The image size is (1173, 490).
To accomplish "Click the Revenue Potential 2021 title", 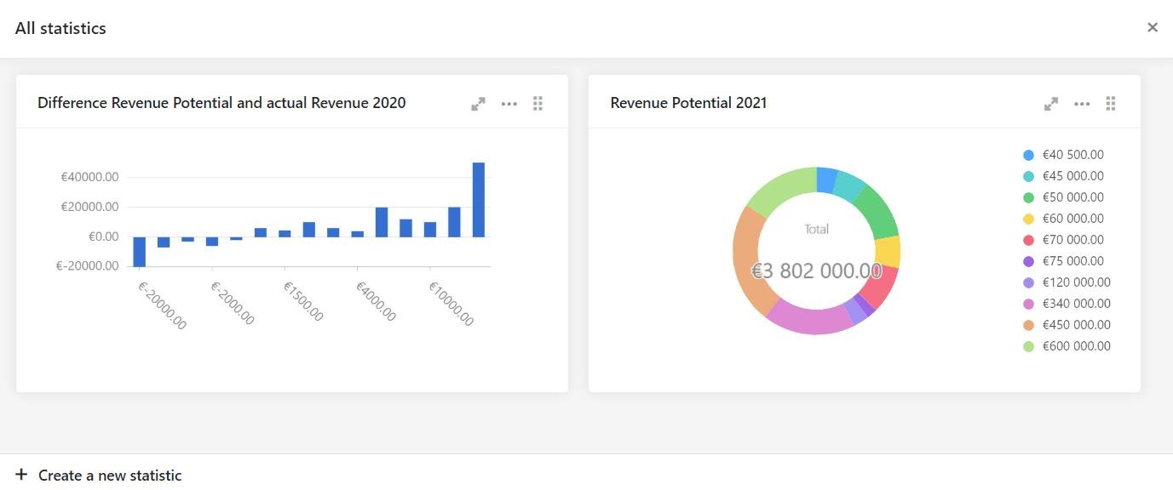I will click(x=688, y=103).
